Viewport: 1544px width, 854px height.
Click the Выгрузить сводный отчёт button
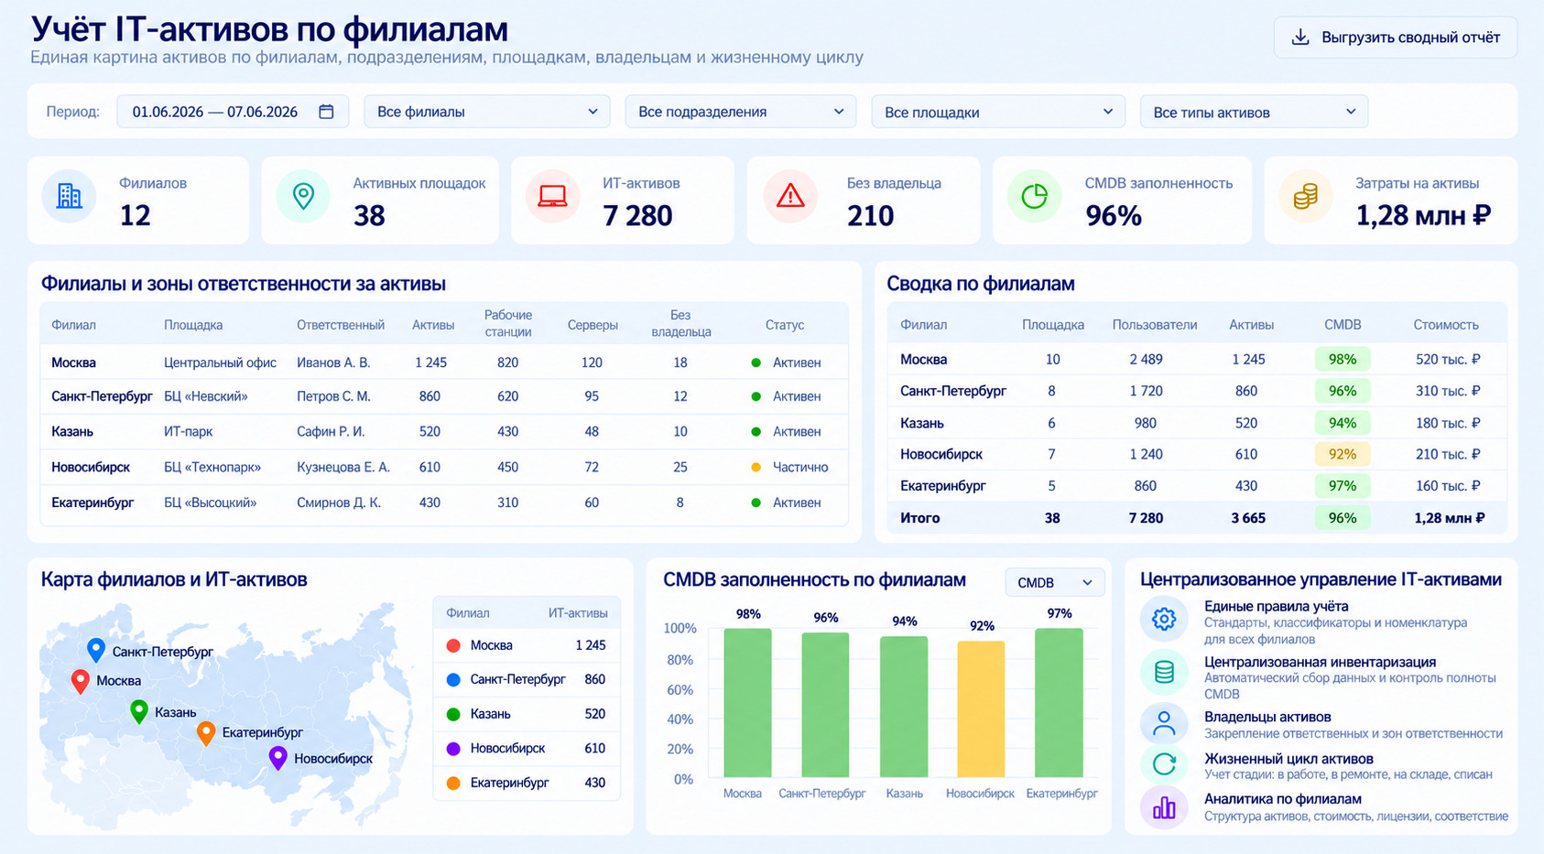(x=1395, y=38)
